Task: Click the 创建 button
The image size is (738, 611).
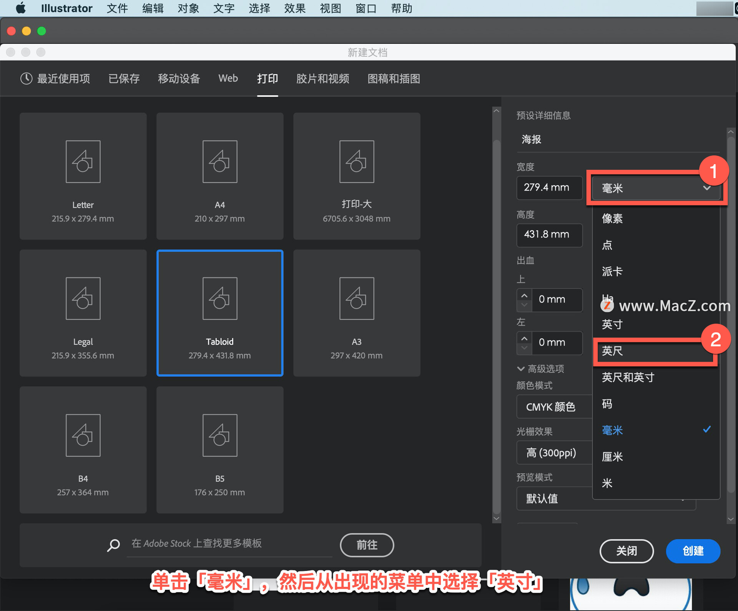Action: pos(693,551)
